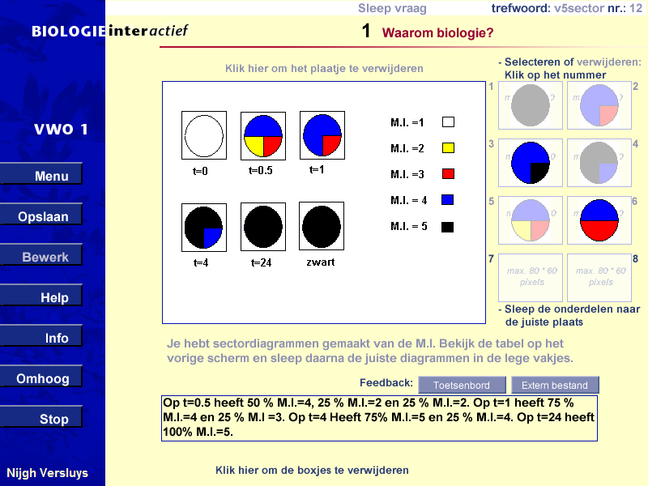
Task: Expand the Omhoog navigation option
Action: click(42, 377)
